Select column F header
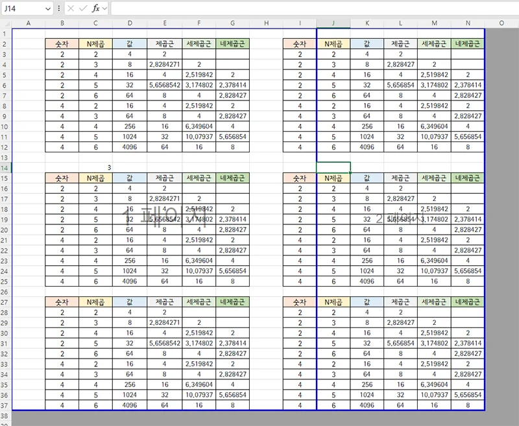The image size is (519, 426). 199,23
